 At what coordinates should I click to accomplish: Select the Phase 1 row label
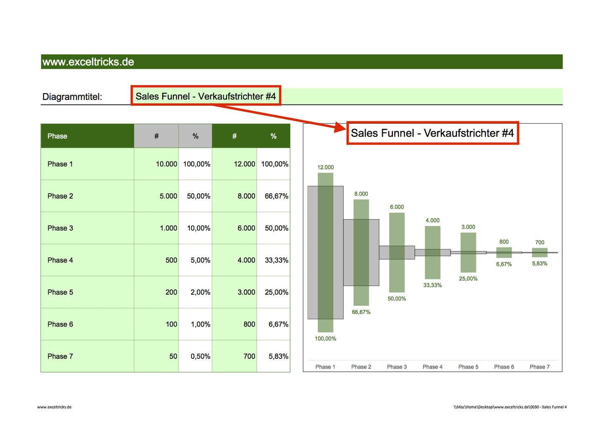(60, 164)
